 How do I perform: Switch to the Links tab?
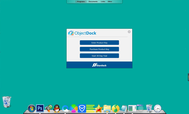click(103, 2)
